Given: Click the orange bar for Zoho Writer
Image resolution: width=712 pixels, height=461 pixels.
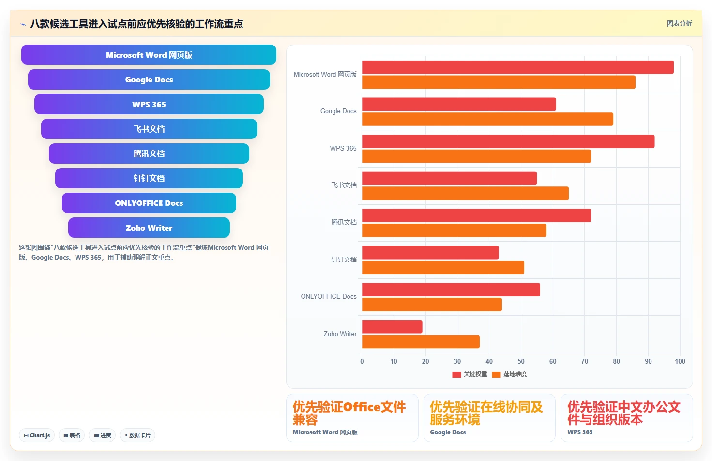Looking at the screenshot, I should [x=421, y=341].
